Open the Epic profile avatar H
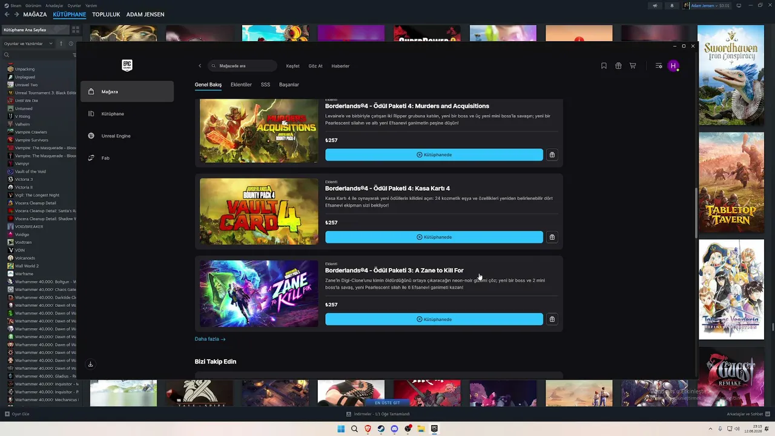This screenshot has width=775, height=436. coord(673,66)
